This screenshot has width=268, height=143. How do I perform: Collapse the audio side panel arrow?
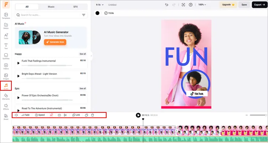point(92,56)
